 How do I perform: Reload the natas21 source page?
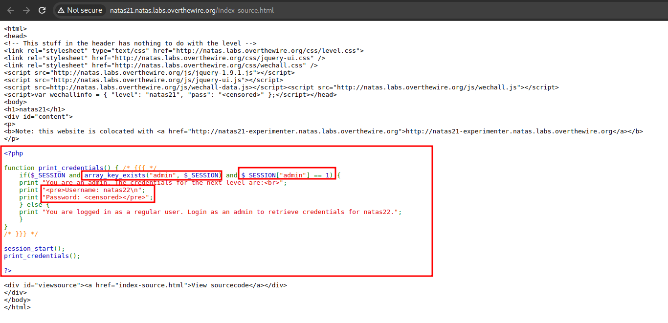click(x=42, y=10)
